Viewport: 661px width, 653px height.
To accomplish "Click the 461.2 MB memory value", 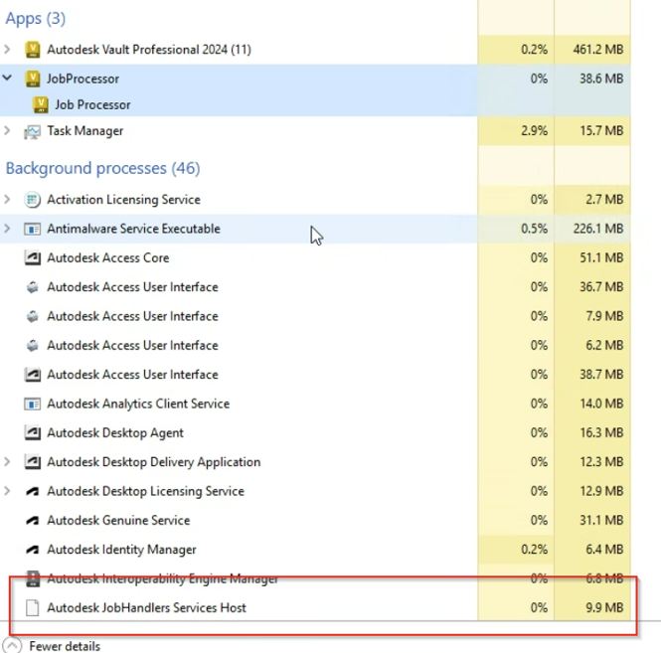I will tap(598, 50).
